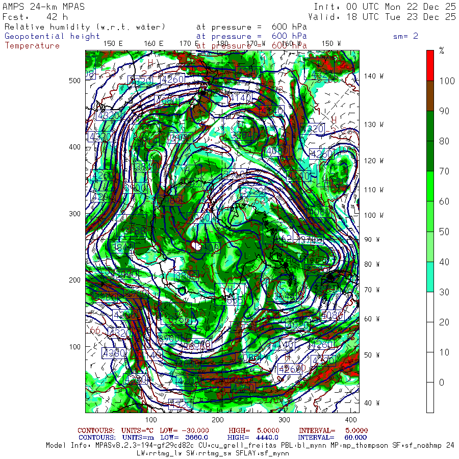This screenshot has height=459, width=459.
Task: Click the boxed '4380' height contour label
Action: (x=114, y=353)
